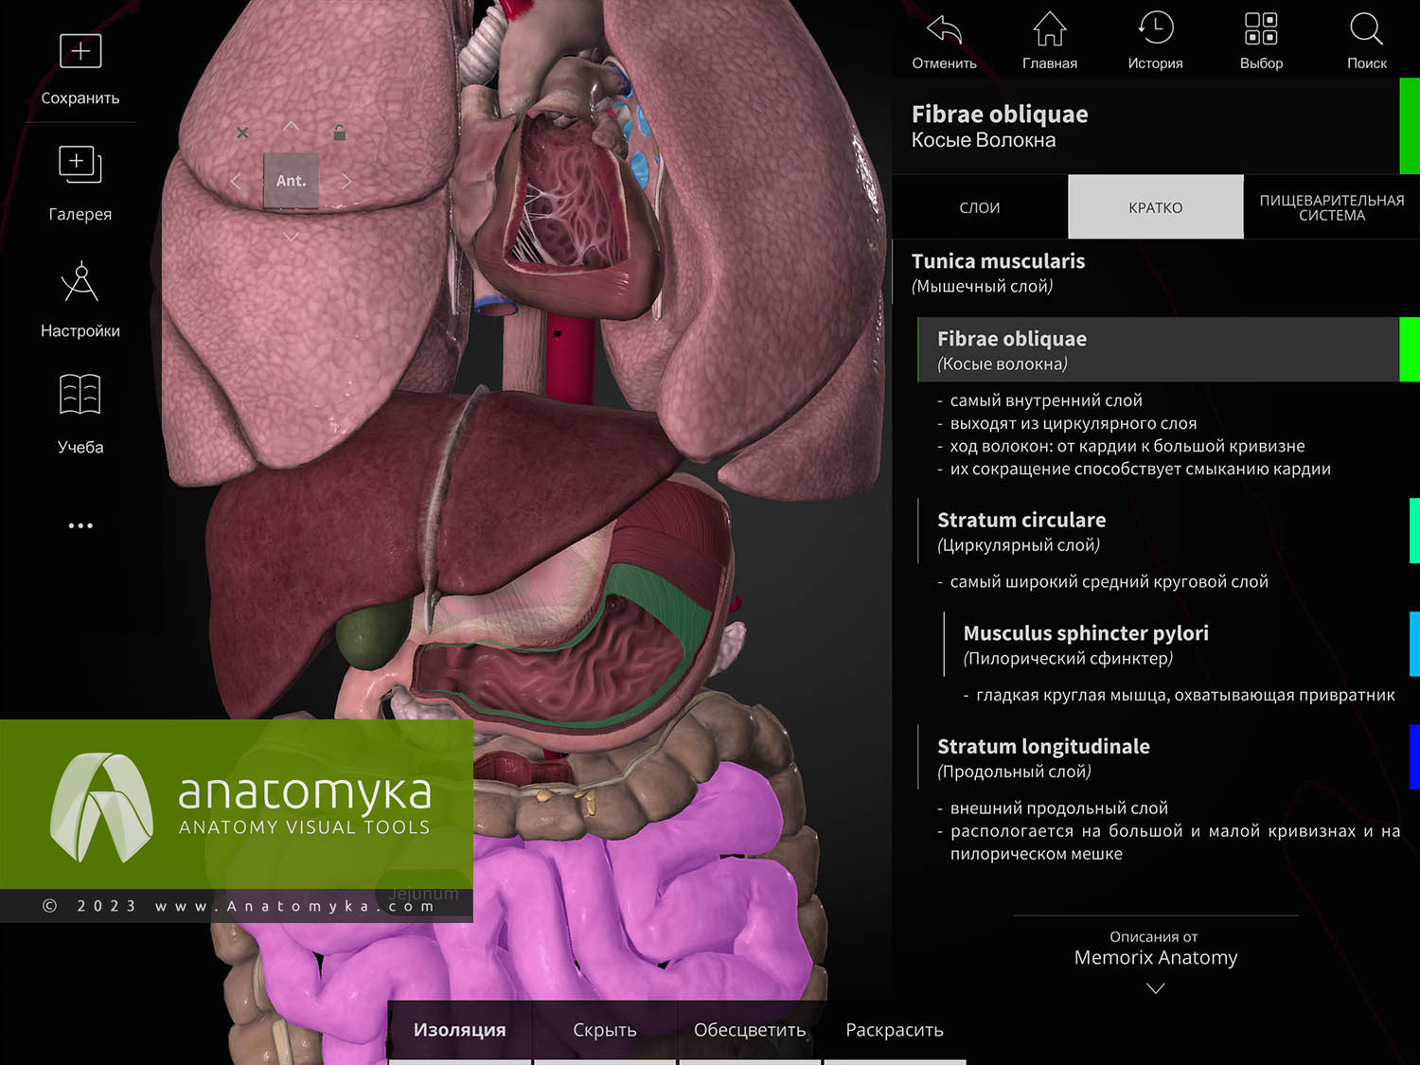Click the Отменить undo arrow
This screenshot has height=1065, width=1420.
[x=944, y=30]
